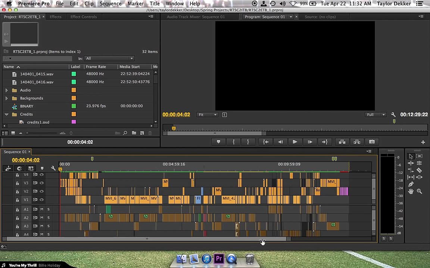Viewport: 430px width, 268px height.
Task: Switch to the Effects tab
Action: [x=55, y=17]
